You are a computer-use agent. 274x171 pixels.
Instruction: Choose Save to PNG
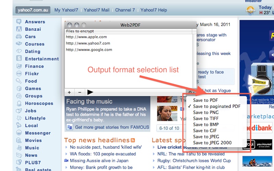(206, 113)
